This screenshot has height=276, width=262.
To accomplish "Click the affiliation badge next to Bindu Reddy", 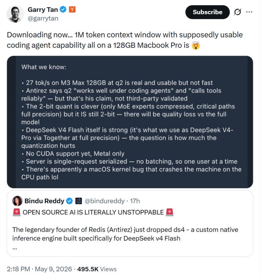I will click(79, 201).
